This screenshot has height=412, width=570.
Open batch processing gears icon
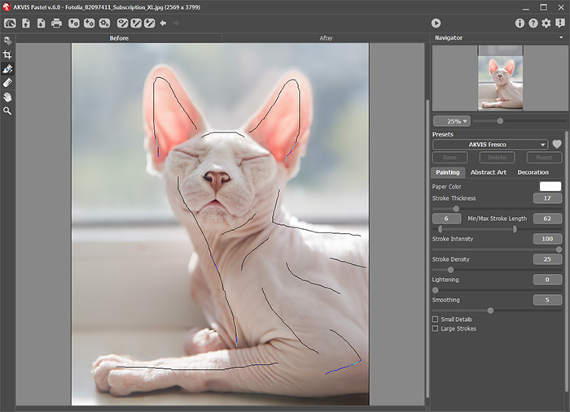[x=104, y=24]
